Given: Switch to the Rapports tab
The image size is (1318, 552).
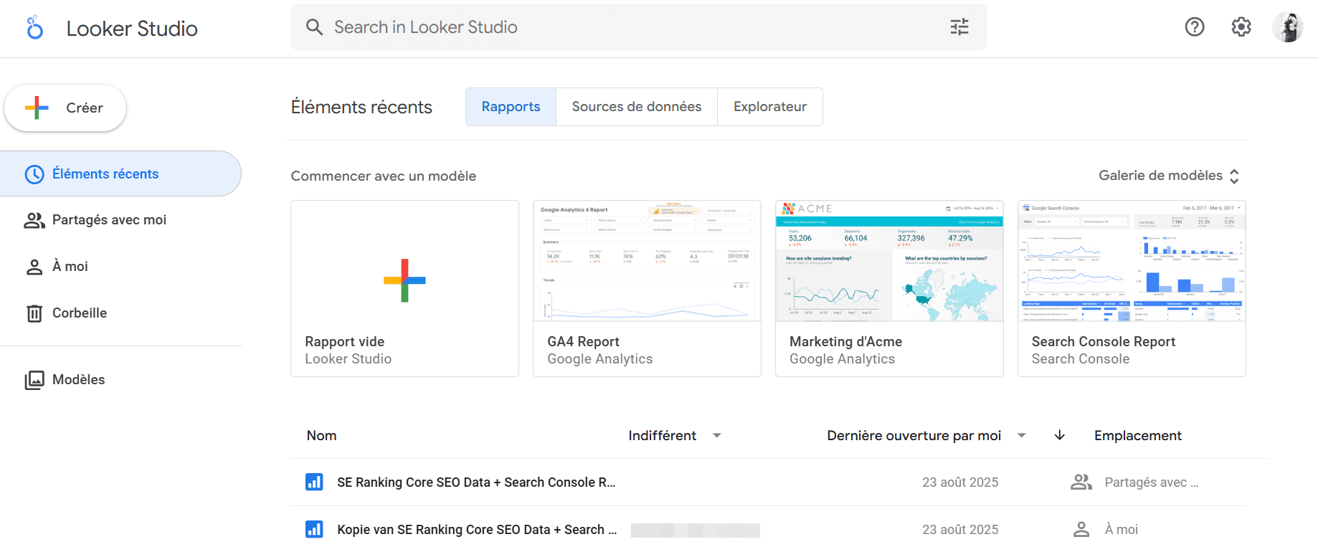Looking at the screenshot, I should tap(511, 107).
